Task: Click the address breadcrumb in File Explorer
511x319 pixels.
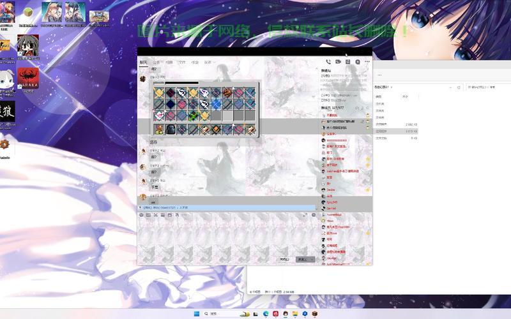Action: pos(383,87)
